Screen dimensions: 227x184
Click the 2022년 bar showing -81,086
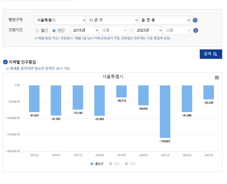tap(187, 99)
